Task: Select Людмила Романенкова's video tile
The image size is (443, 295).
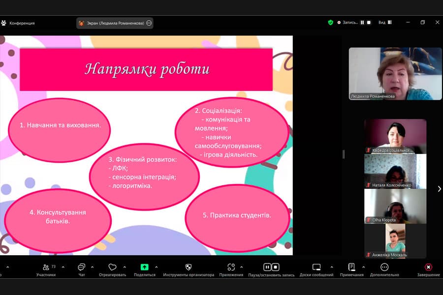Action: pyautogui.click(x=395, y=74)
